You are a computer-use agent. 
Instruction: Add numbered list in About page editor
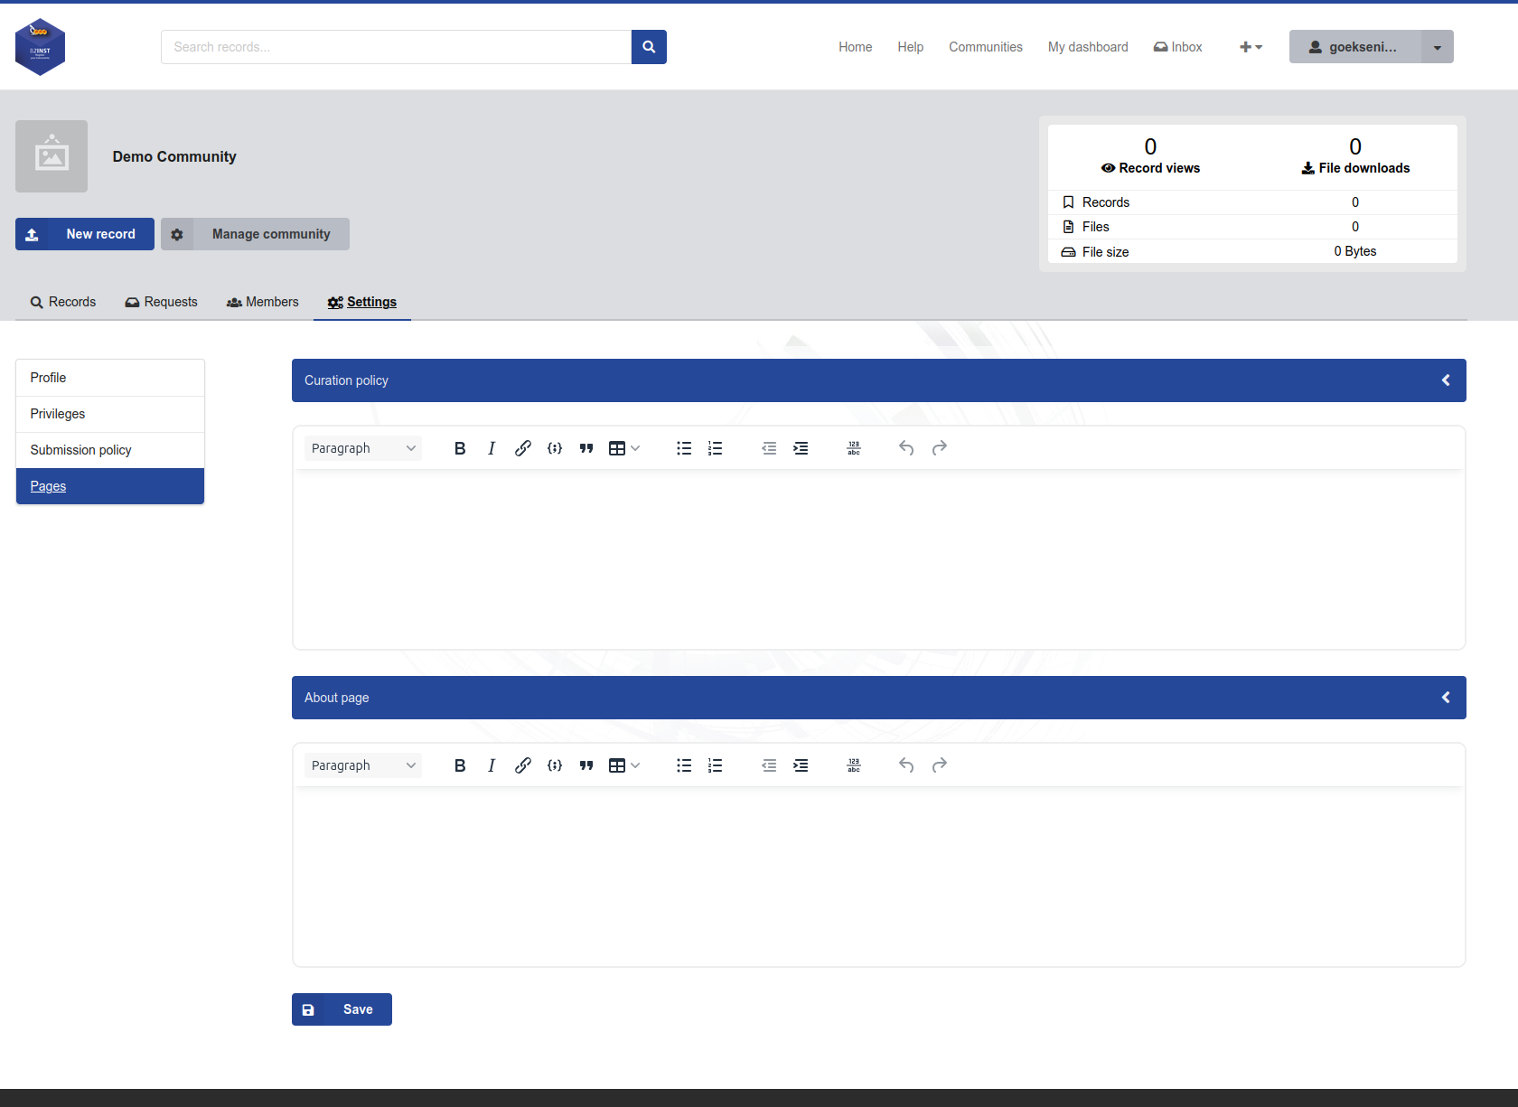[x=716, y=765]
